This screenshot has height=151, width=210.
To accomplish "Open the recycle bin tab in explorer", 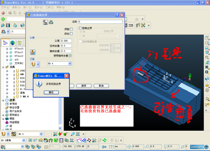I will (20, 43).
